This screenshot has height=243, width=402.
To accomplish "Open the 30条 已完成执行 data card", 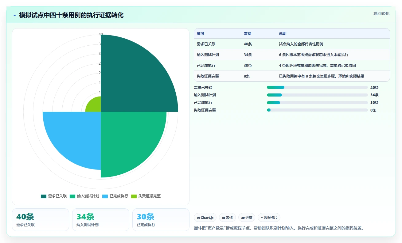I will [x=161, y=220].
